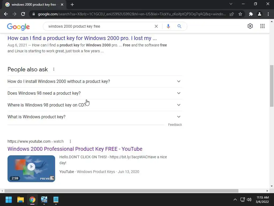The height and width of the screenshot is (206, 274).
Task: Play the 2:59 video thumbnail preview
Action: 31,168
